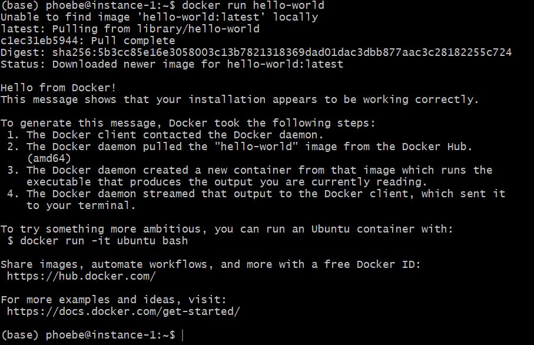Click the 'docker run hello-world' command text
Screen dimensions: 534x345
(253, 5)
